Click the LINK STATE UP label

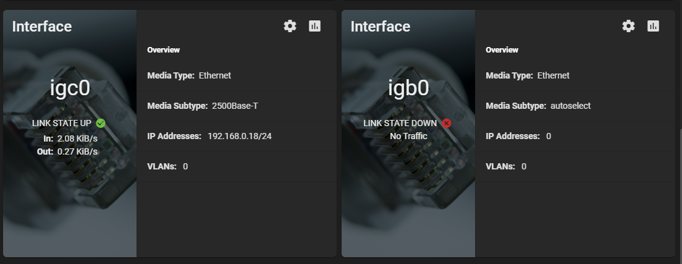pyautogui.click(x=62, y=123)
